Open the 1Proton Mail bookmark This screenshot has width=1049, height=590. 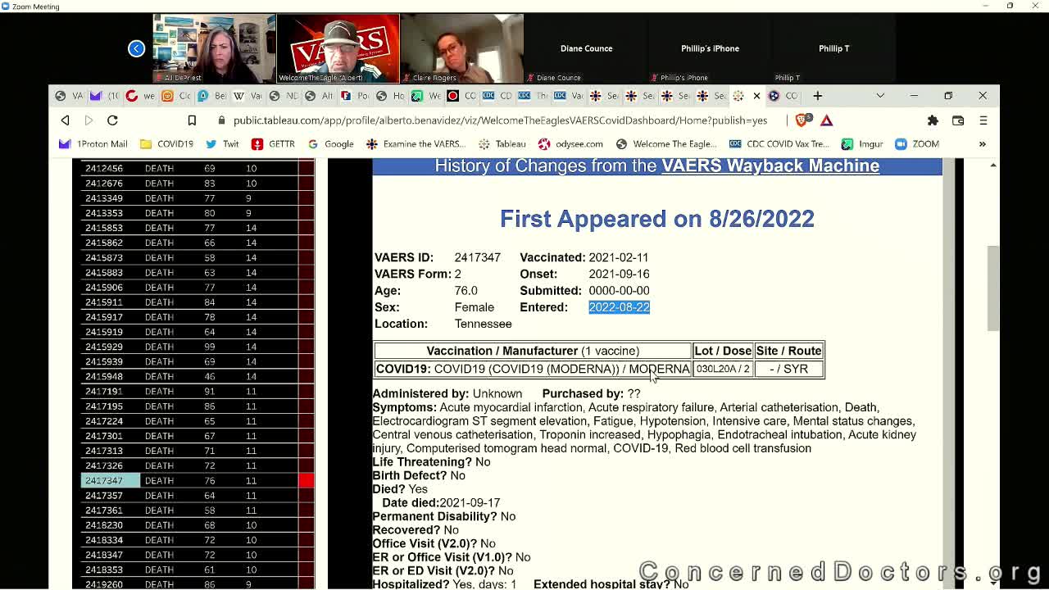pyautogui.click(x=93, y=144)
